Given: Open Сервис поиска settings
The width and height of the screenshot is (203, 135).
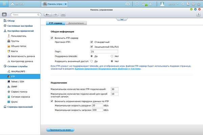Looking at the screenshot, I should [x=17, y=91].
